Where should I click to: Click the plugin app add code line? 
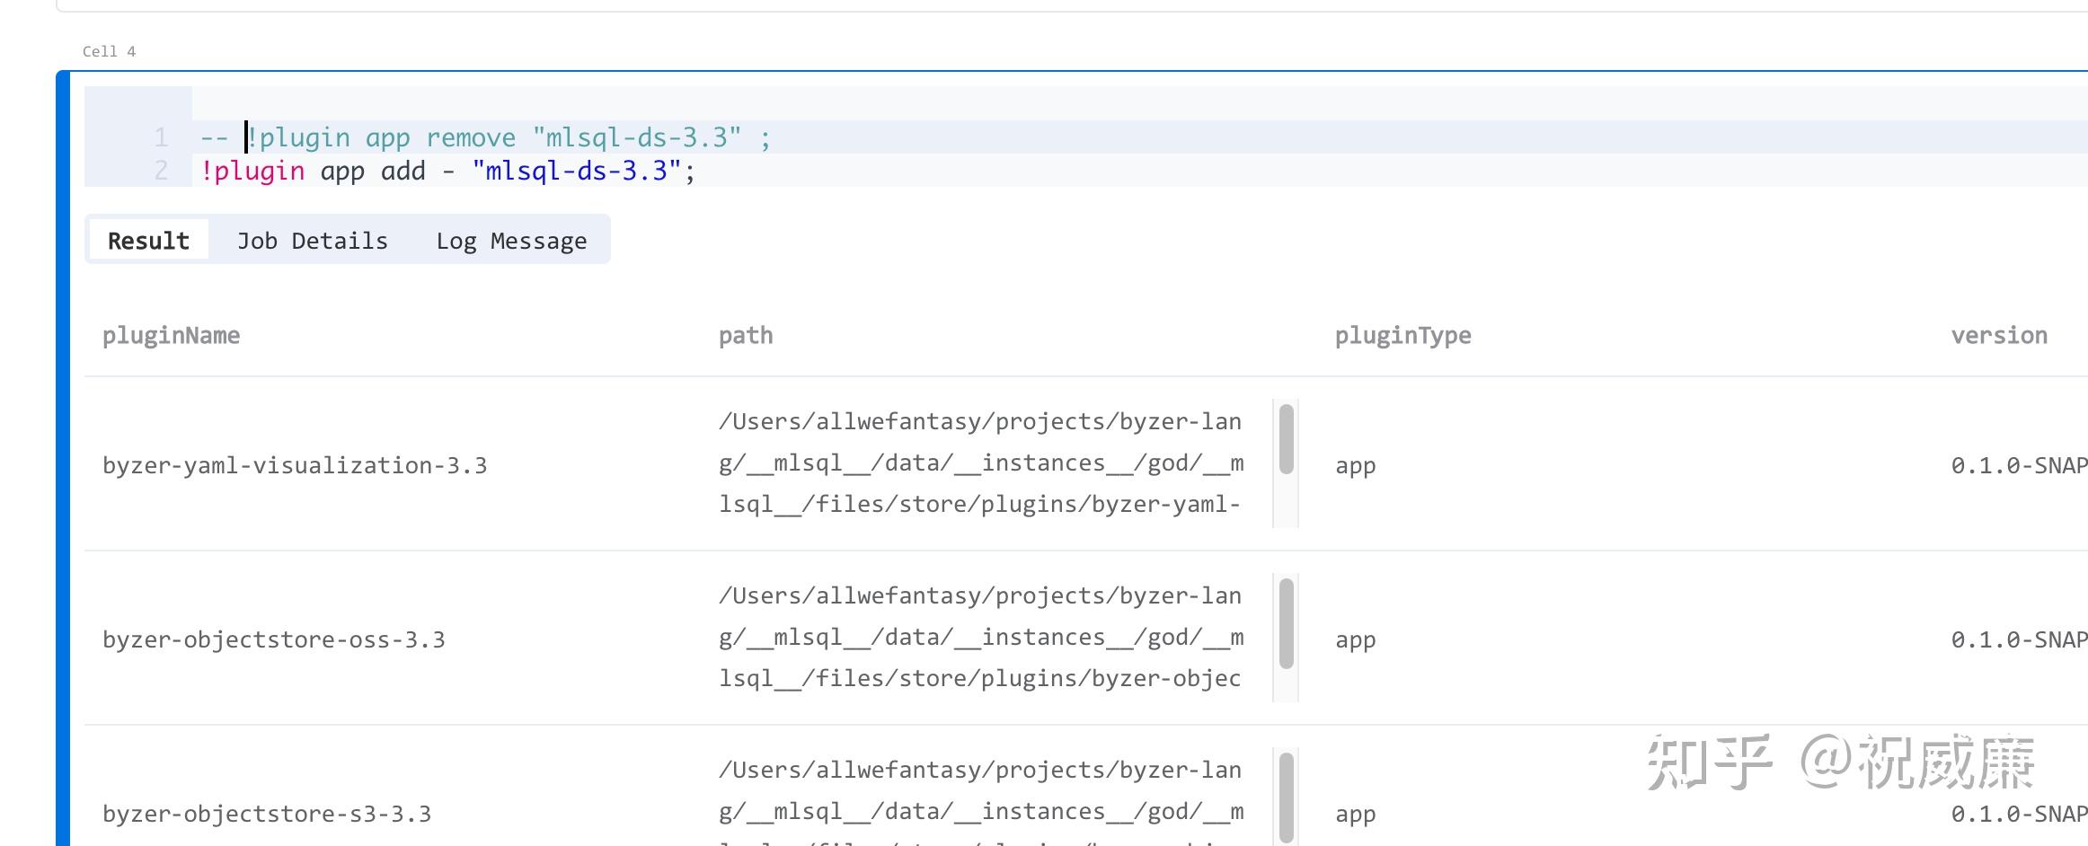(447, 171)
